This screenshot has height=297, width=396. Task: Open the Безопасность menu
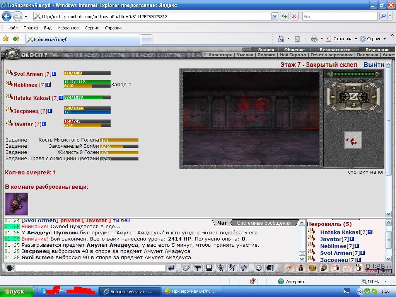[335, 50]
